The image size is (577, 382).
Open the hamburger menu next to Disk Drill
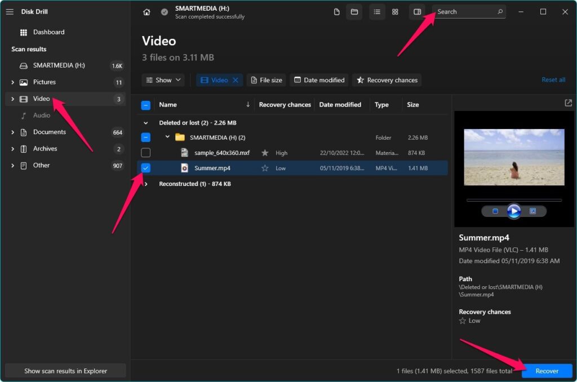tap(10, 12)
